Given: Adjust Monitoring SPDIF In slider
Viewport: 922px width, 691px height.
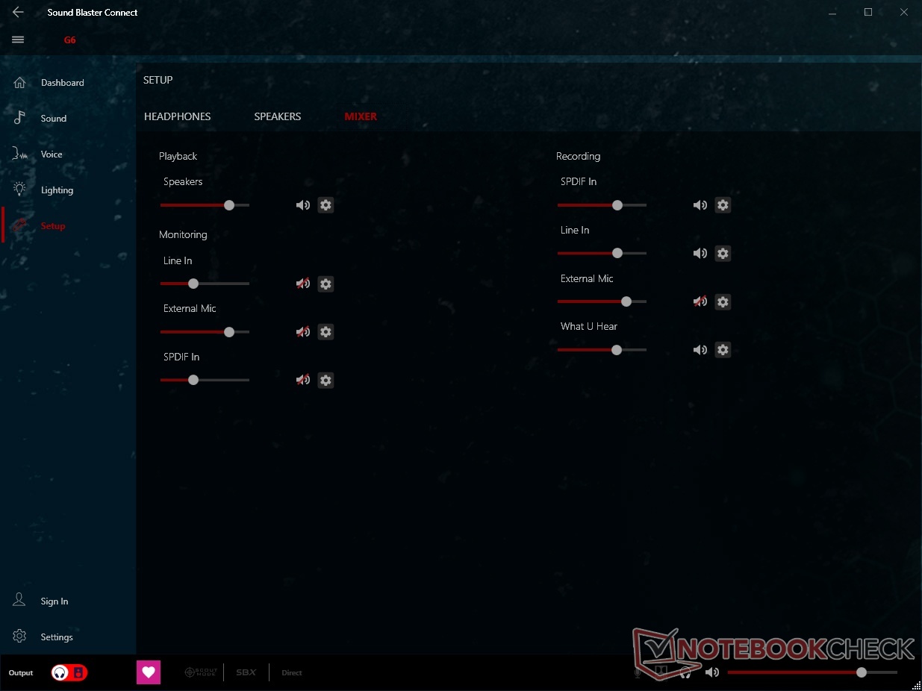Looking at the screenshot, I should (x=205, y=380).
